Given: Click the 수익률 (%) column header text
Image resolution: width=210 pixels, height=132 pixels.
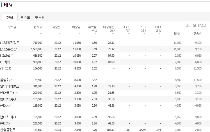Looking at the screenshot, I should tap(92, 29).
